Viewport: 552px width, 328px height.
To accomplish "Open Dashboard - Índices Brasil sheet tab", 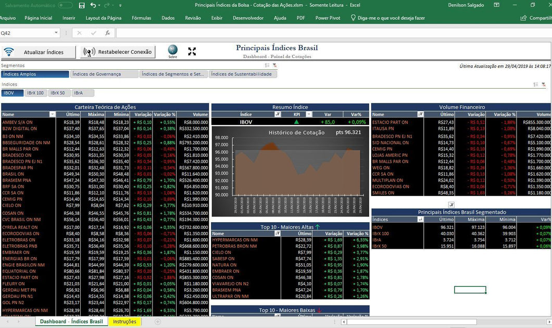I will 71,321.
